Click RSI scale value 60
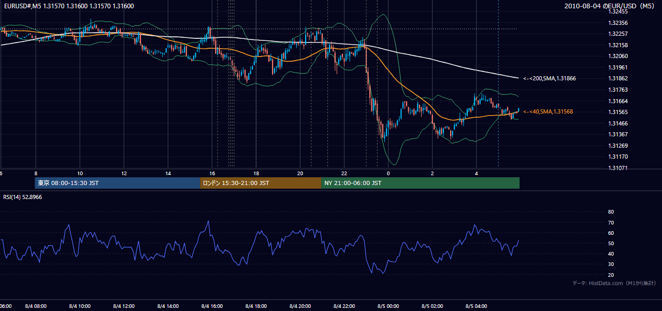The image size is (662, 311). click(611, 233)
